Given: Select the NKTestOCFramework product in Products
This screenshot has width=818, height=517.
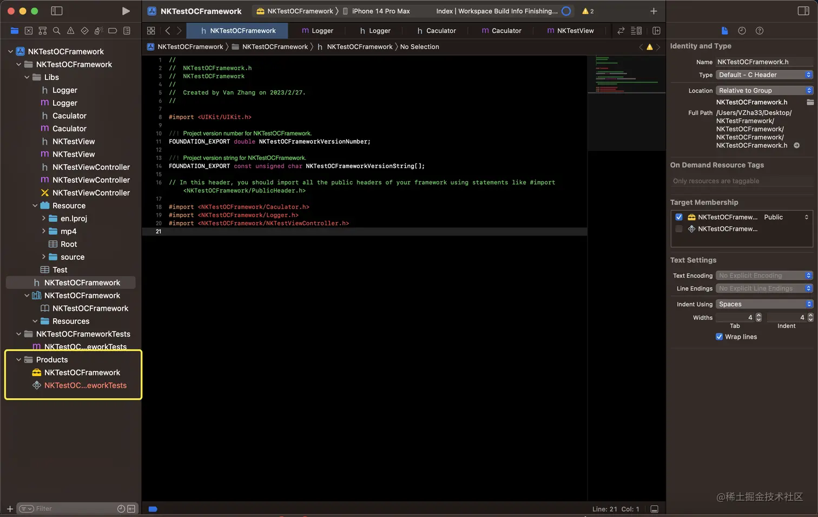Looking at the screenshot, I should point(76,373).
